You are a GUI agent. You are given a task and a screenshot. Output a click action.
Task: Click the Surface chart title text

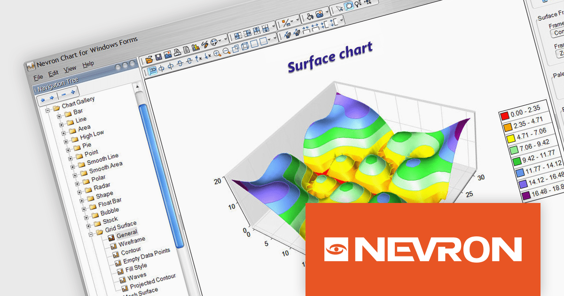[330, 57]
